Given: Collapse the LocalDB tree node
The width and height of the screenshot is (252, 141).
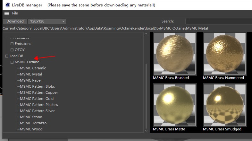Looking at the screenshot, I should click(7, 56).
